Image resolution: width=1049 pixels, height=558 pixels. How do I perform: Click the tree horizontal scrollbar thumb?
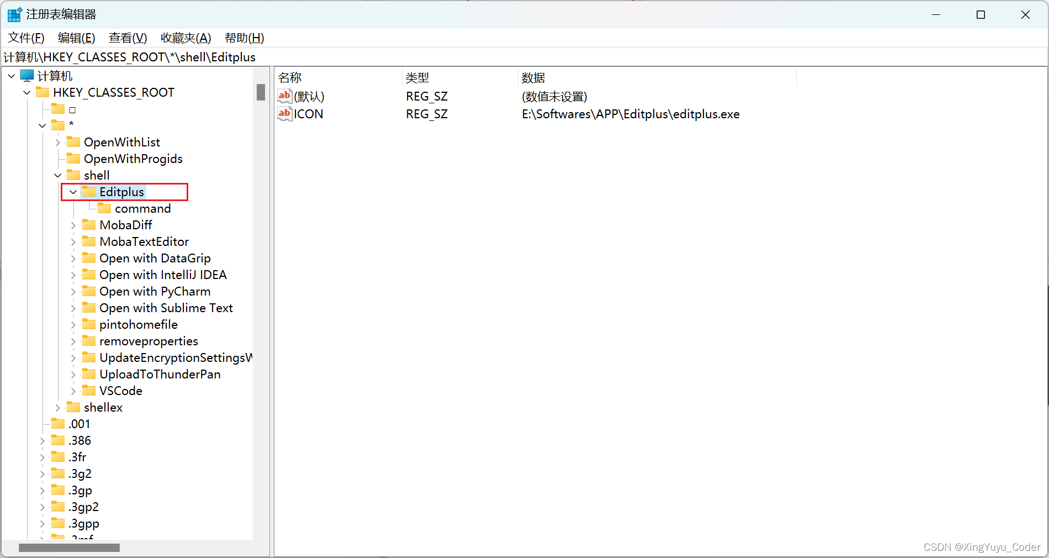click(x=69, y=548)
